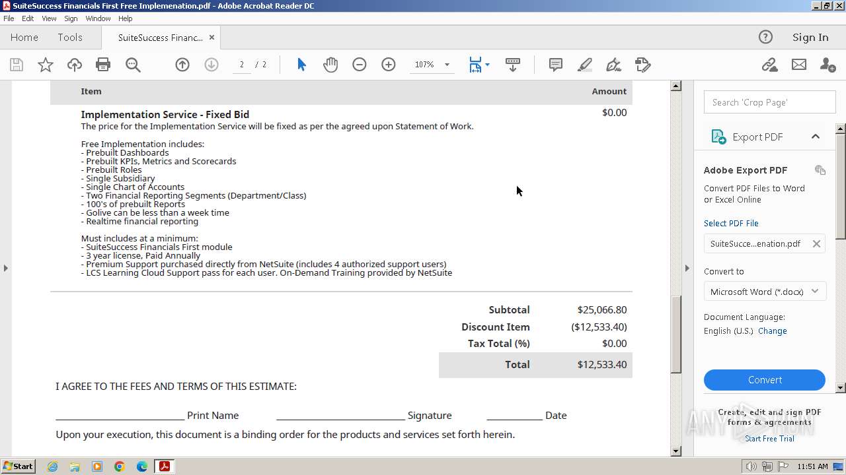Click the Total amount $12,533.40
This screenshot has width=846, height=475.
pos(602,365)
